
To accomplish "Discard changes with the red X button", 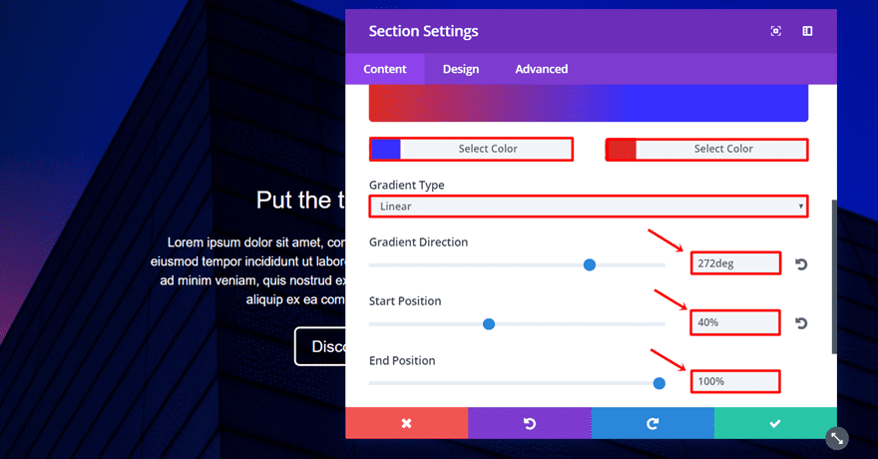I will 406,423.
